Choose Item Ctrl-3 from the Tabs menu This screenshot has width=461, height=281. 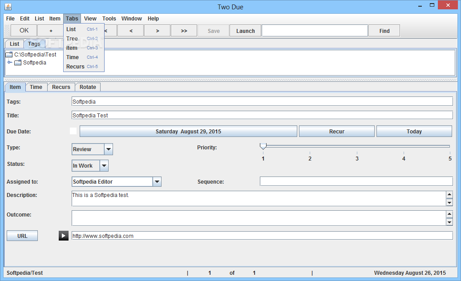click(84, 48)
